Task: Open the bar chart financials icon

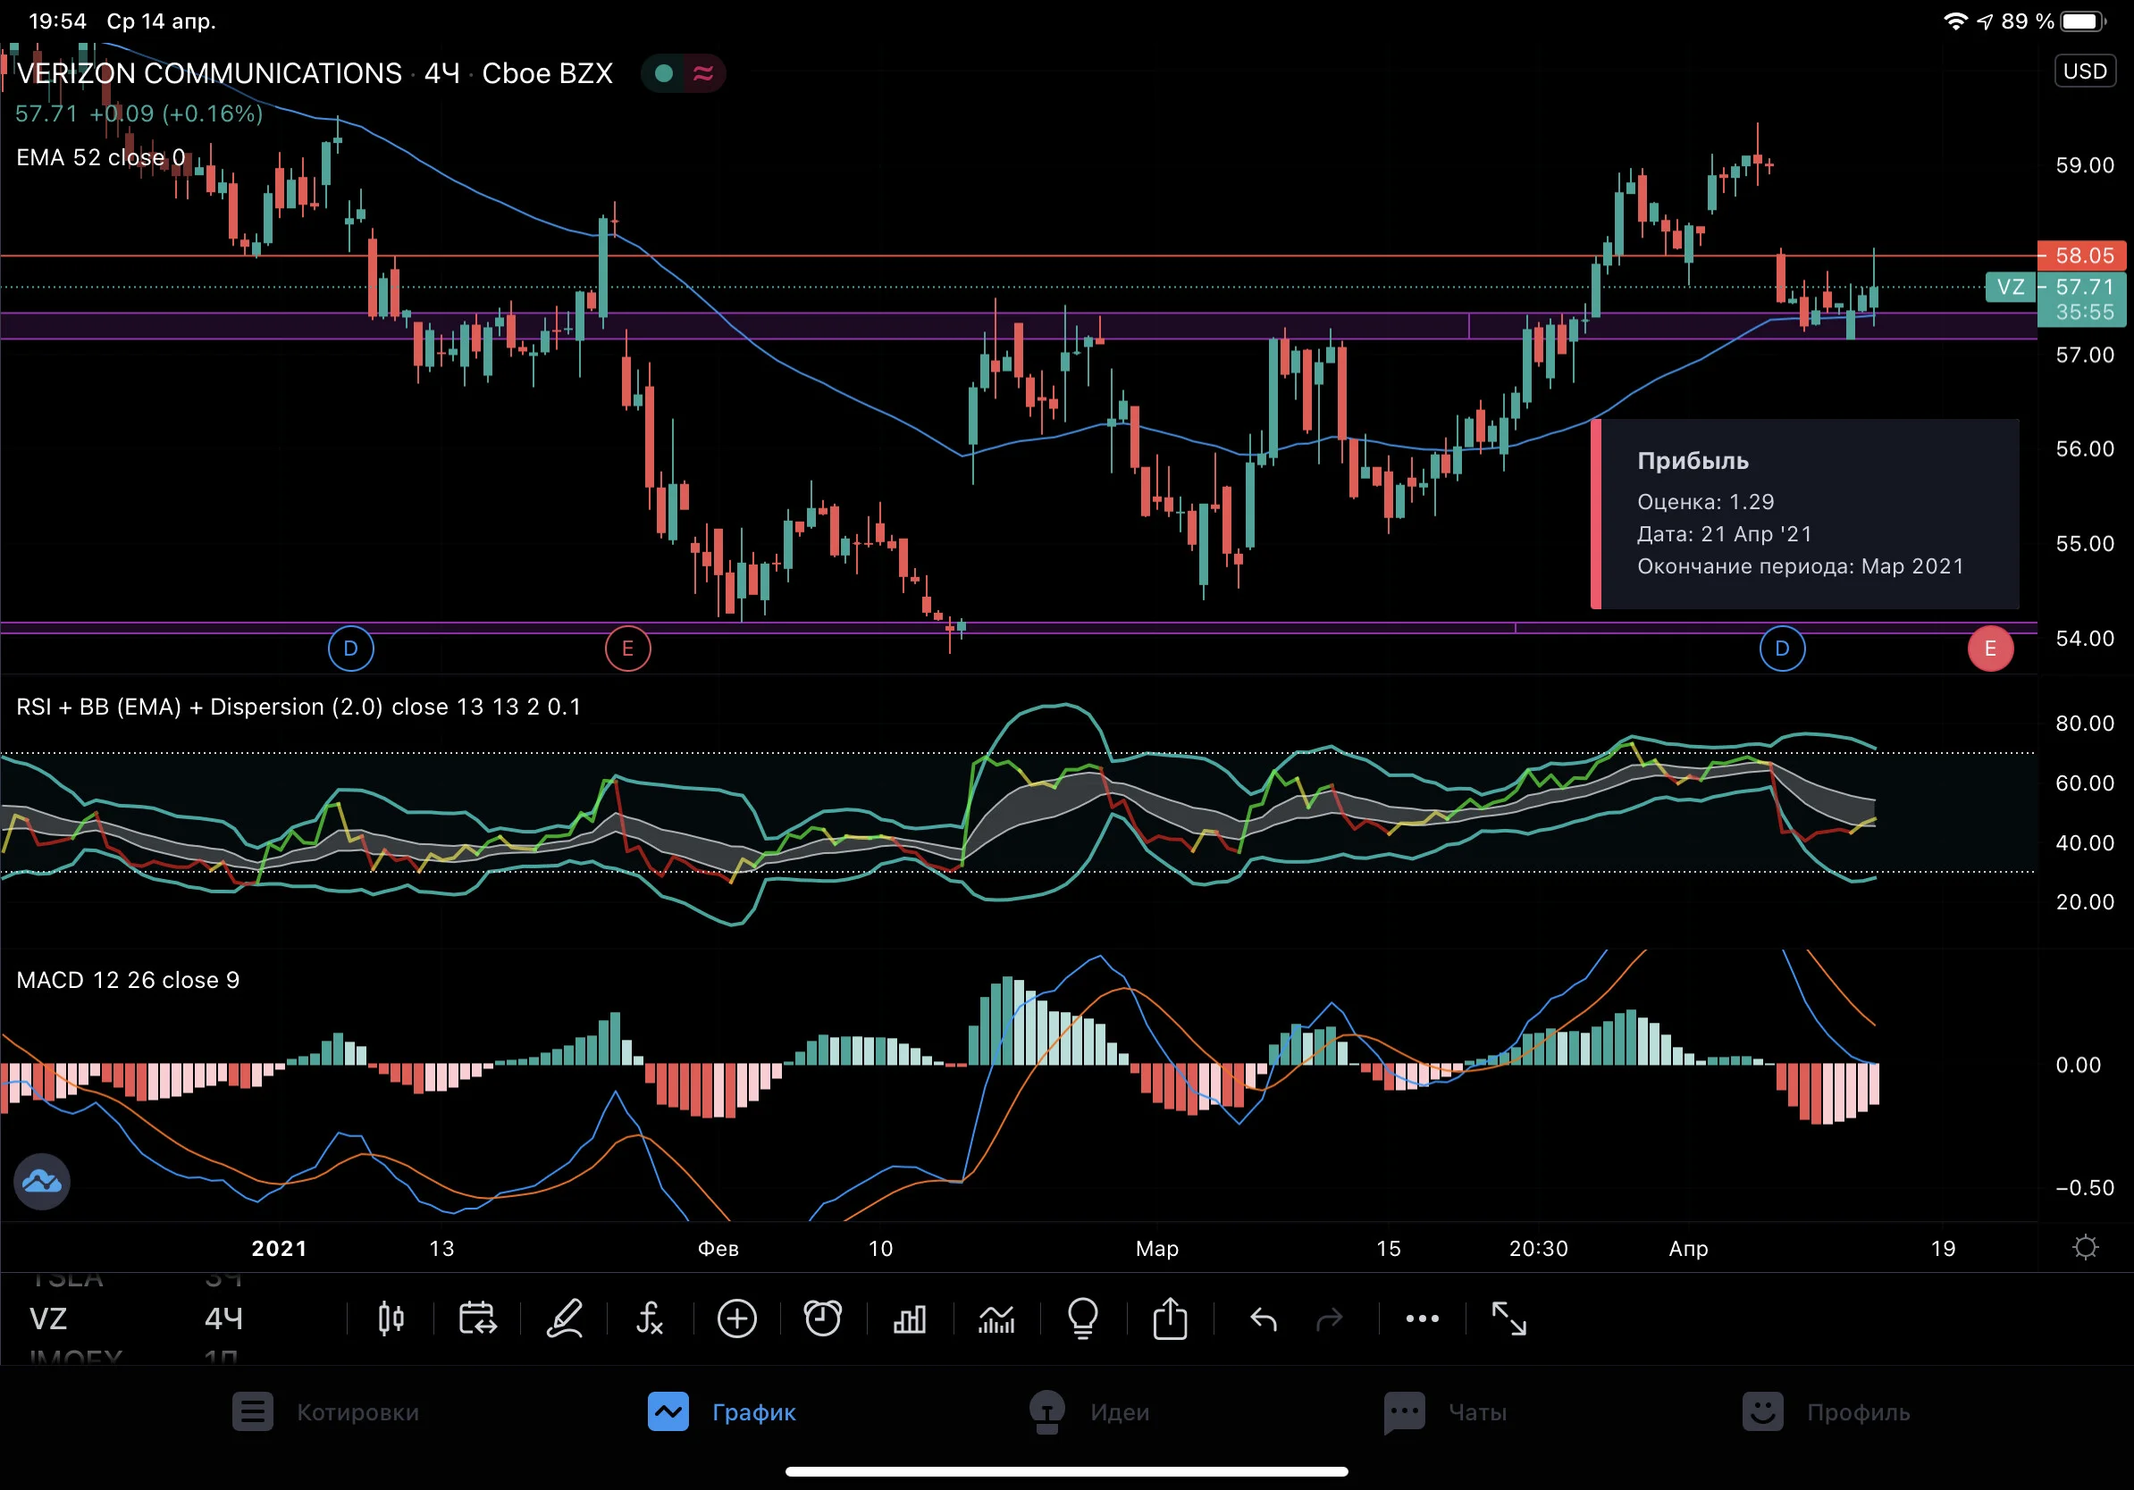Action: pyautogui.click(x=909, y=1318)
